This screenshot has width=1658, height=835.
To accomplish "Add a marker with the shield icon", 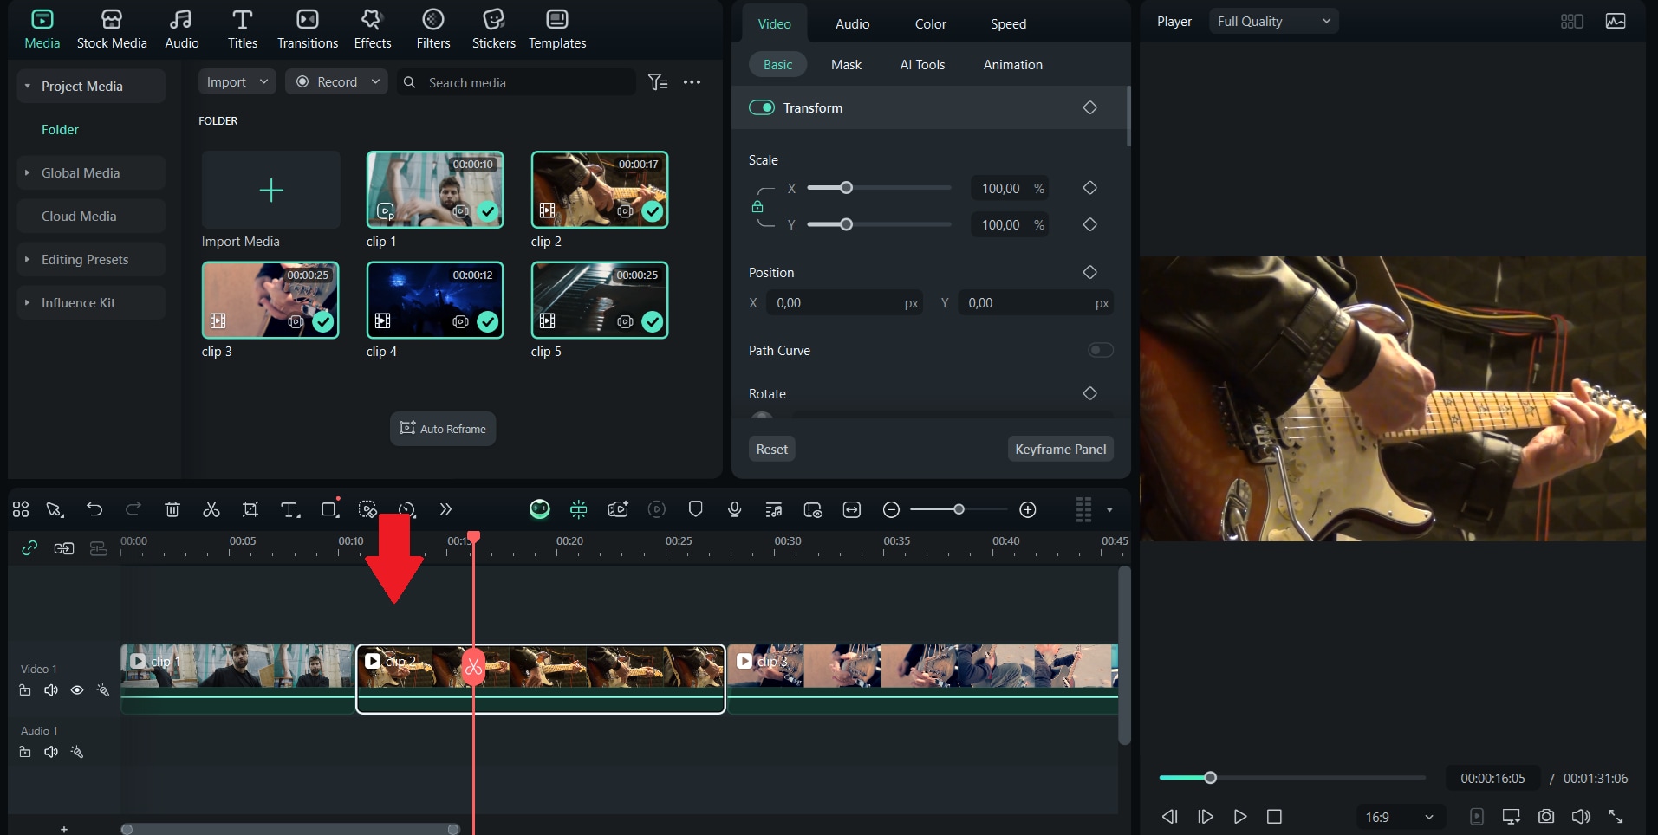I will (x=695, y=509).
